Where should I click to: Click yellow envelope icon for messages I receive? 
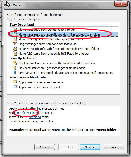click(15, 82)
